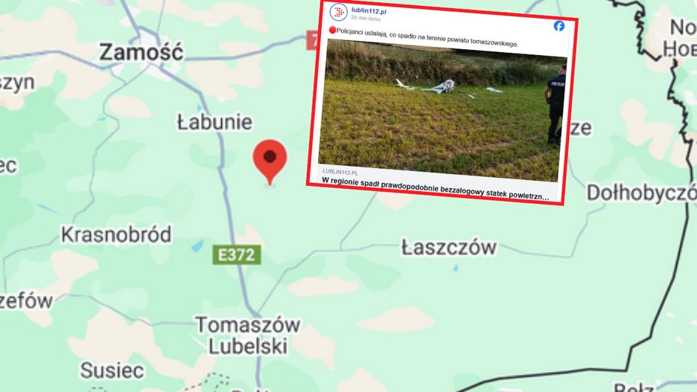Click the red circle emoji in post text

tap(332, 30)
